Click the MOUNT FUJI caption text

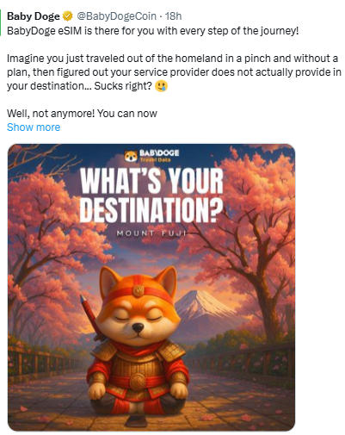[x=151, y=233]
